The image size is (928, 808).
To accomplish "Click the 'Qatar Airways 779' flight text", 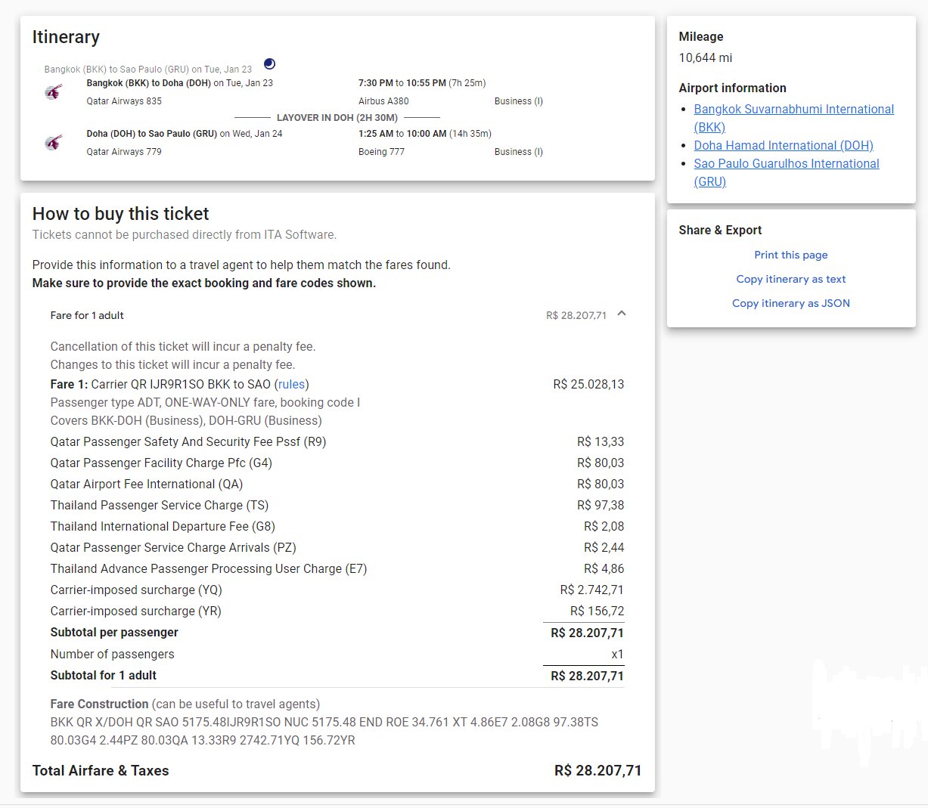I will pos(124,152).
